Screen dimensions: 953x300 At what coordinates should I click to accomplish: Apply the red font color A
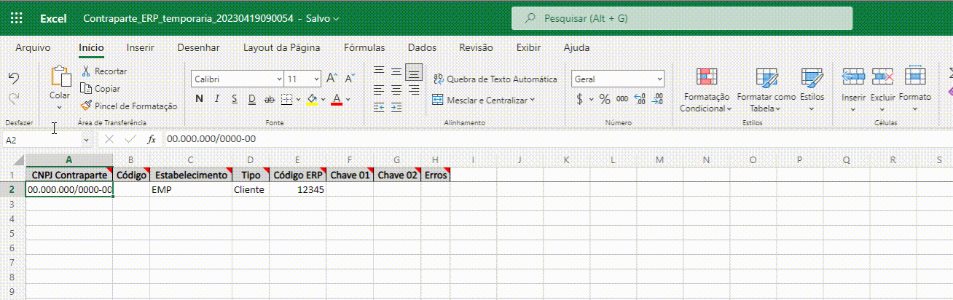pos(337,99)
